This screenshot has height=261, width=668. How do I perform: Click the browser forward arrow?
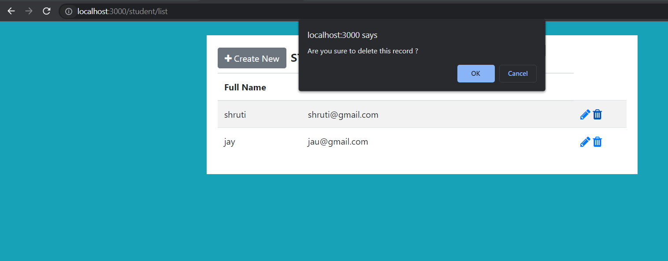tap(29, 11)
